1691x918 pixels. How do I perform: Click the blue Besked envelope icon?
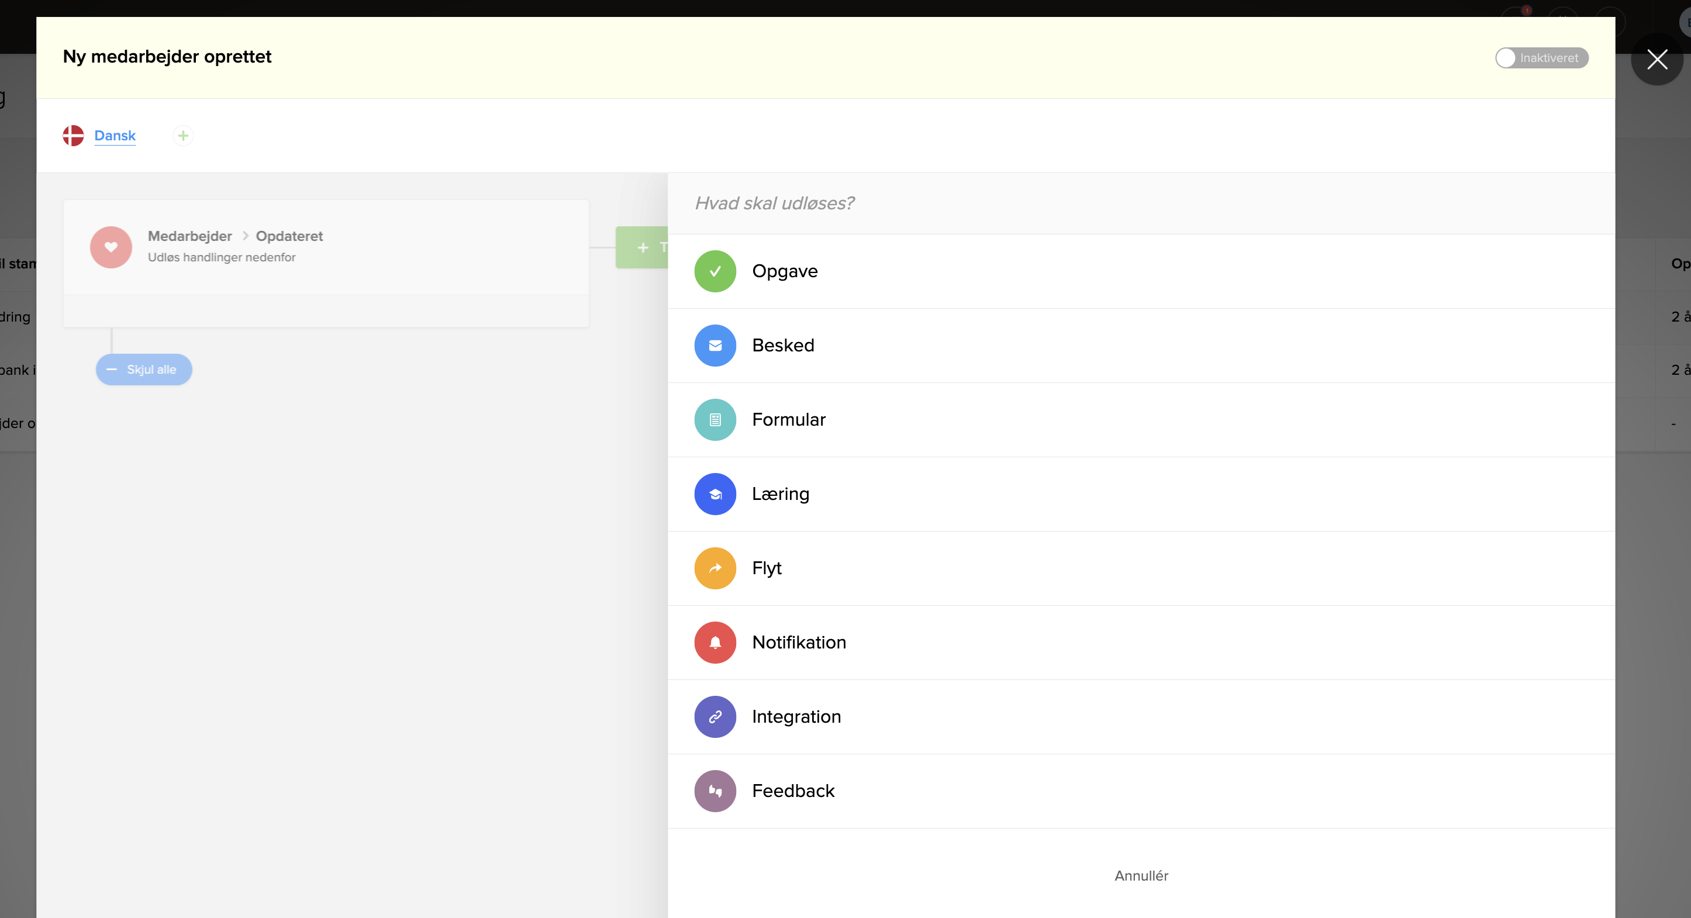click(715, 346)
